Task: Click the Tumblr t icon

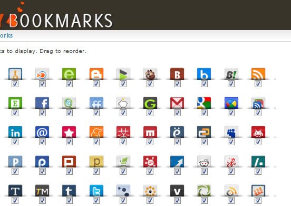Action: coord(69,191)
